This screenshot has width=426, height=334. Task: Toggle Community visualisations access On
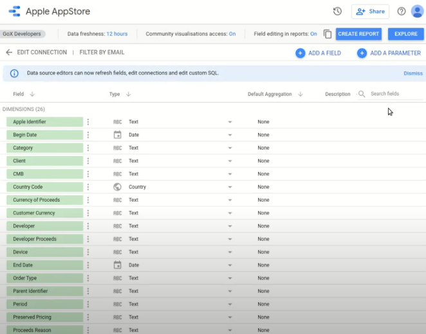pyautogui.click(x=232, y=34)
